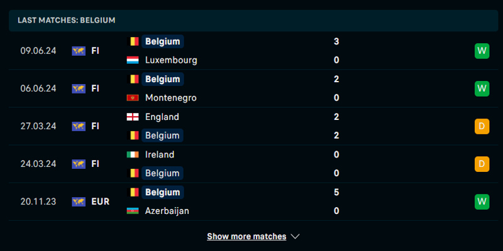This screenshot has height=251, width=503.
Task: Click the world map icon beside 09.06.24
Action: (x=79, y=51)
